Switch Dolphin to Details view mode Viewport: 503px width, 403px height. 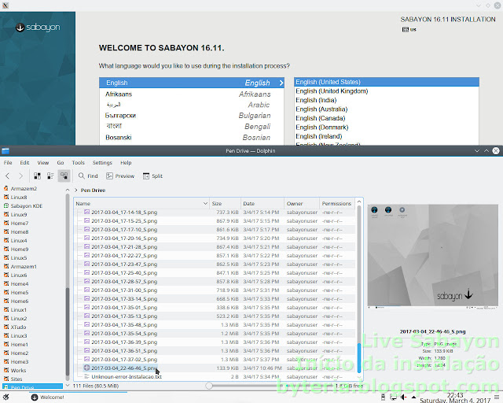click(x=64, y=176)
